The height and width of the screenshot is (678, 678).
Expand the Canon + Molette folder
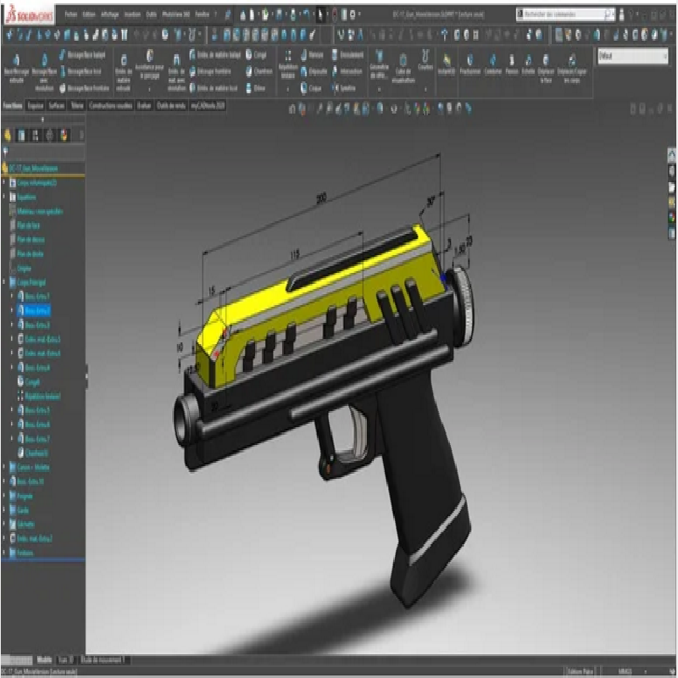(x=4, y=467)
